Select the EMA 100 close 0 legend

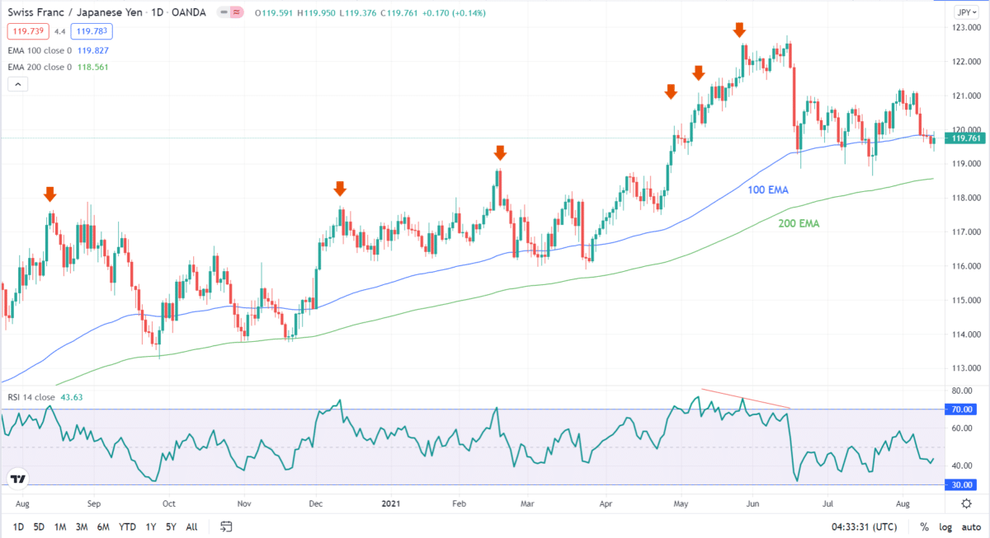click(x=40, y=49)
